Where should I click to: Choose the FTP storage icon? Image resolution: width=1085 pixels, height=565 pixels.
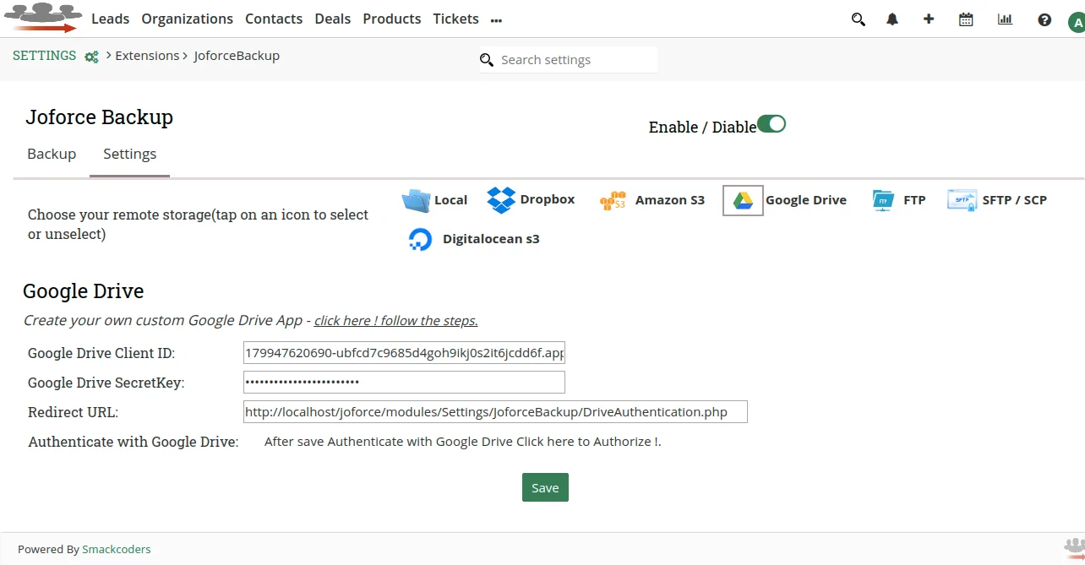coord(882,200)
